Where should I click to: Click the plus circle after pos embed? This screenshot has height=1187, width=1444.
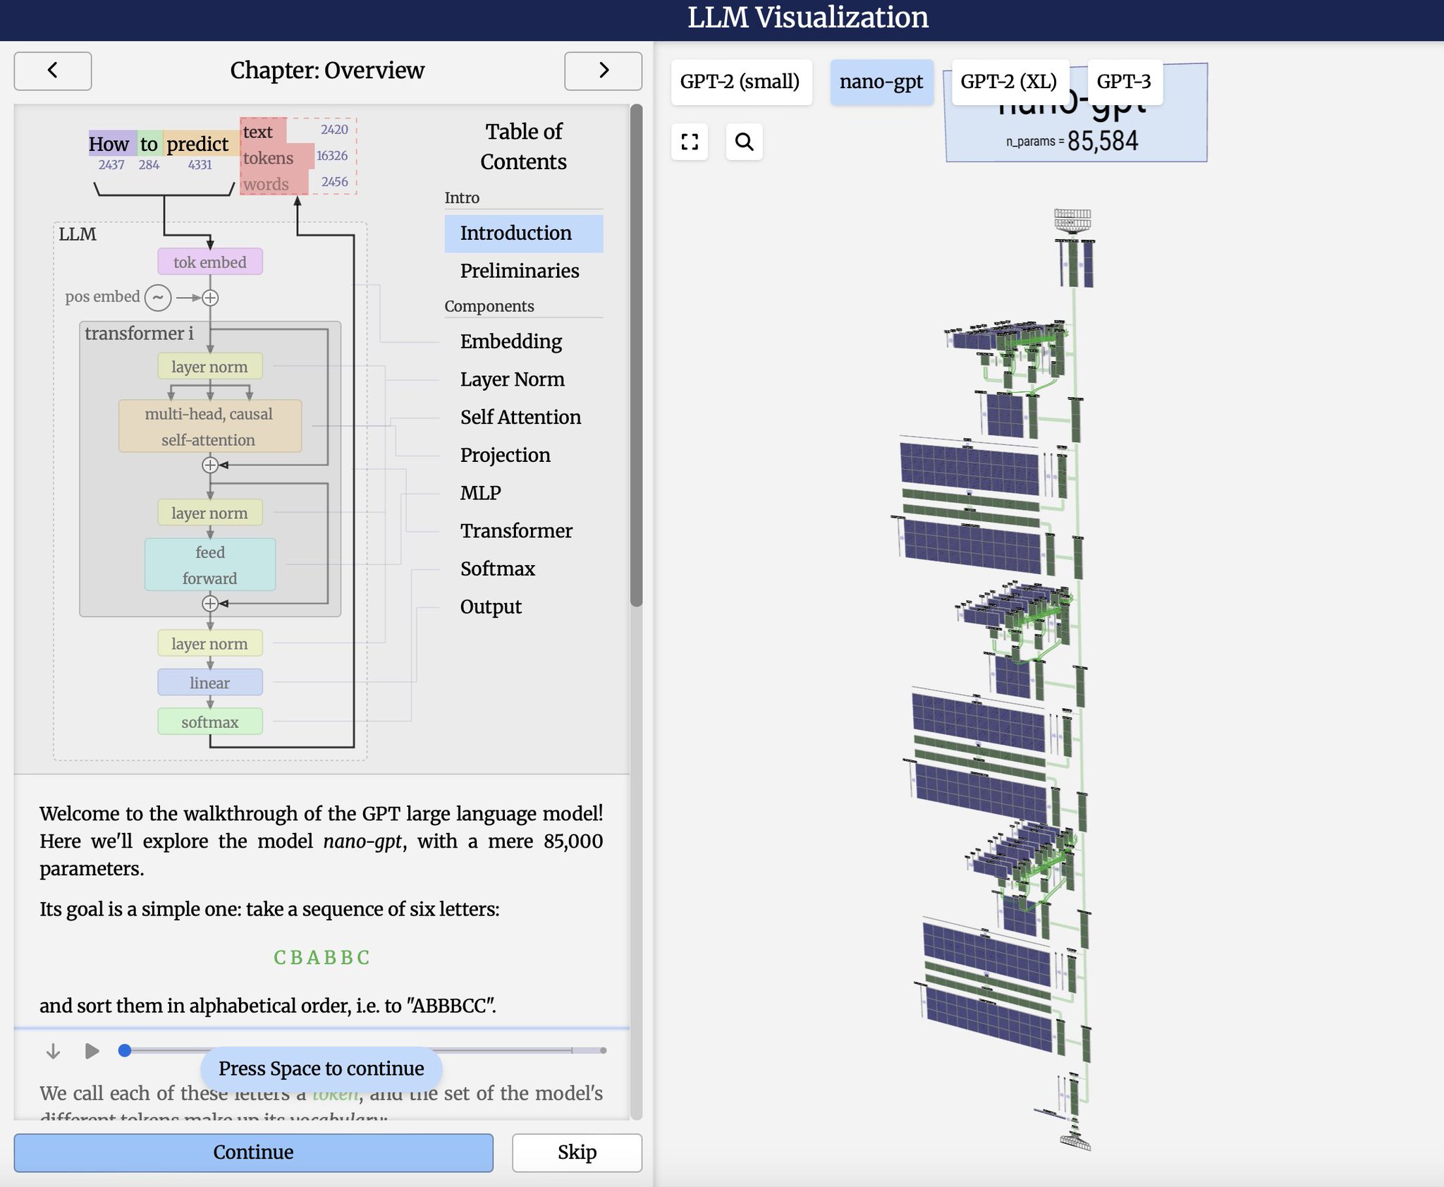pos(210,298)
